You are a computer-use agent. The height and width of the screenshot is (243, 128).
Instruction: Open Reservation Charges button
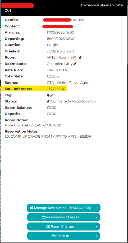(63, 217)
